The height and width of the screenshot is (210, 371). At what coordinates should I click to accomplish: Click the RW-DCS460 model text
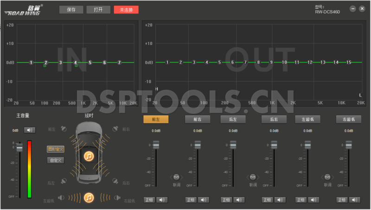coord(327,12)
